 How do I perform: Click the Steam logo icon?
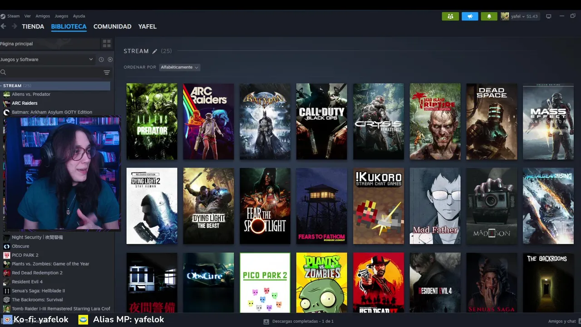[3, 16]
